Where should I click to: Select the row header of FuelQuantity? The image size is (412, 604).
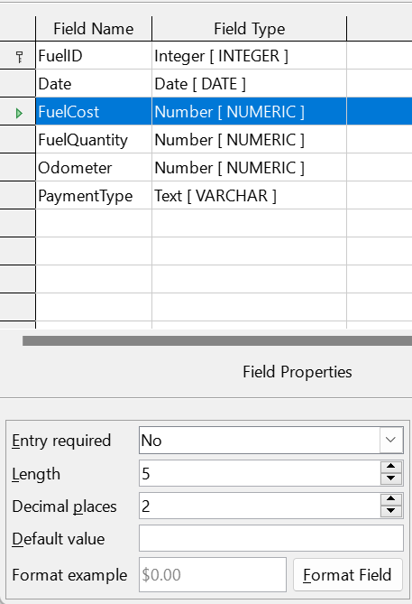pos(18,139)
